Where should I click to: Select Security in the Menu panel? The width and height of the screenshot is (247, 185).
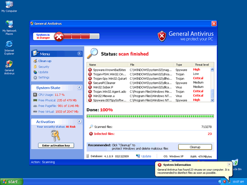point(44,66)
